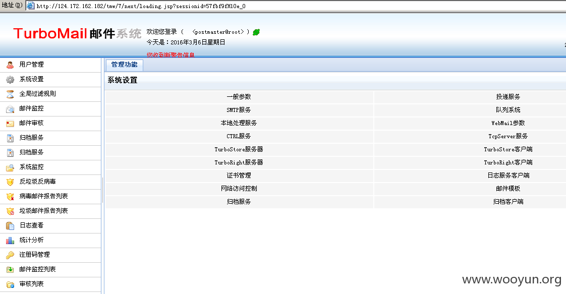Open the 证书管理 link
Screen dimensions: 566x294
(239, 175)
